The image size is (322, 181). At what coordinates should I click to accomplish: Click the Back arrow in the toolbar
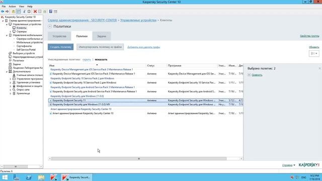click(x=3, y=12)
